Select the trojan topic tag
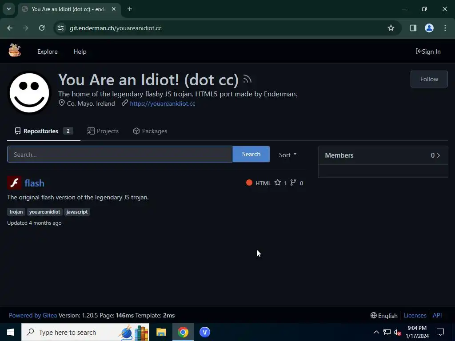 16,212
